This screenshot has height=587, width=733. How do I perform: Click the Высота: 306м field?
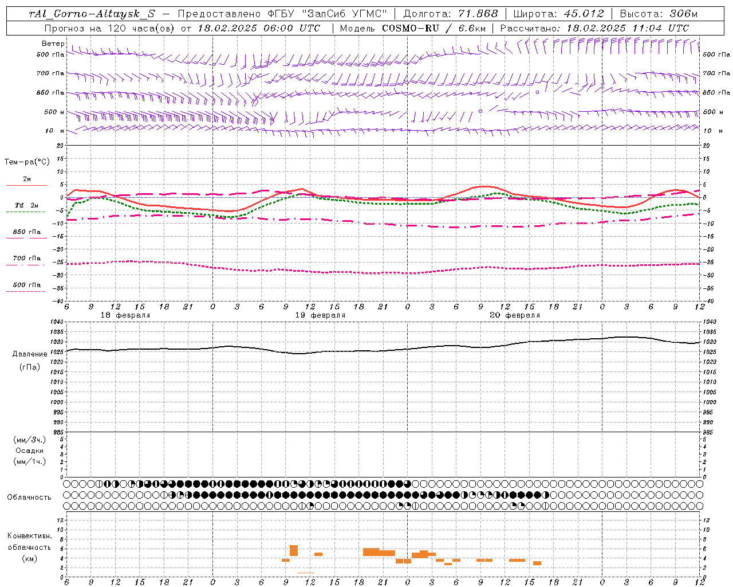[x=659, y=14]
